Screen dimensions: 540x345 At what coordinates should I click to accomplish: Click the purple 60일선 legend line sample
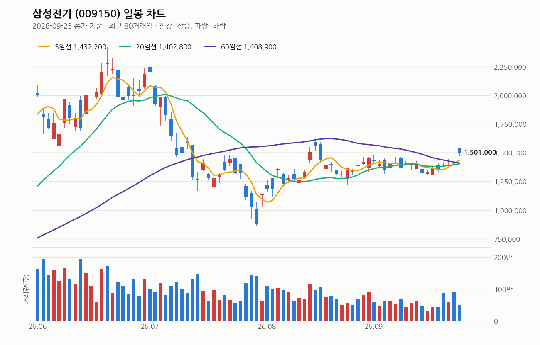211,47
